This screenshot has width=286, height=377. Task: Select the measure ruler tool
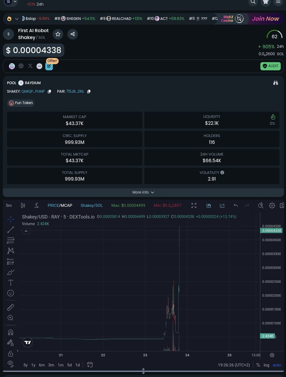tap(10, 307)
